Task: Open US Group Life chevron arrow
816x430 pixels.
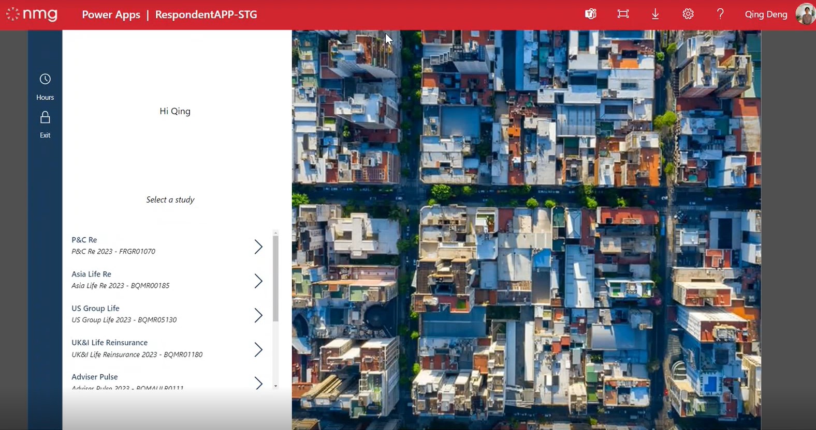Action: click(x=258, y=315)
